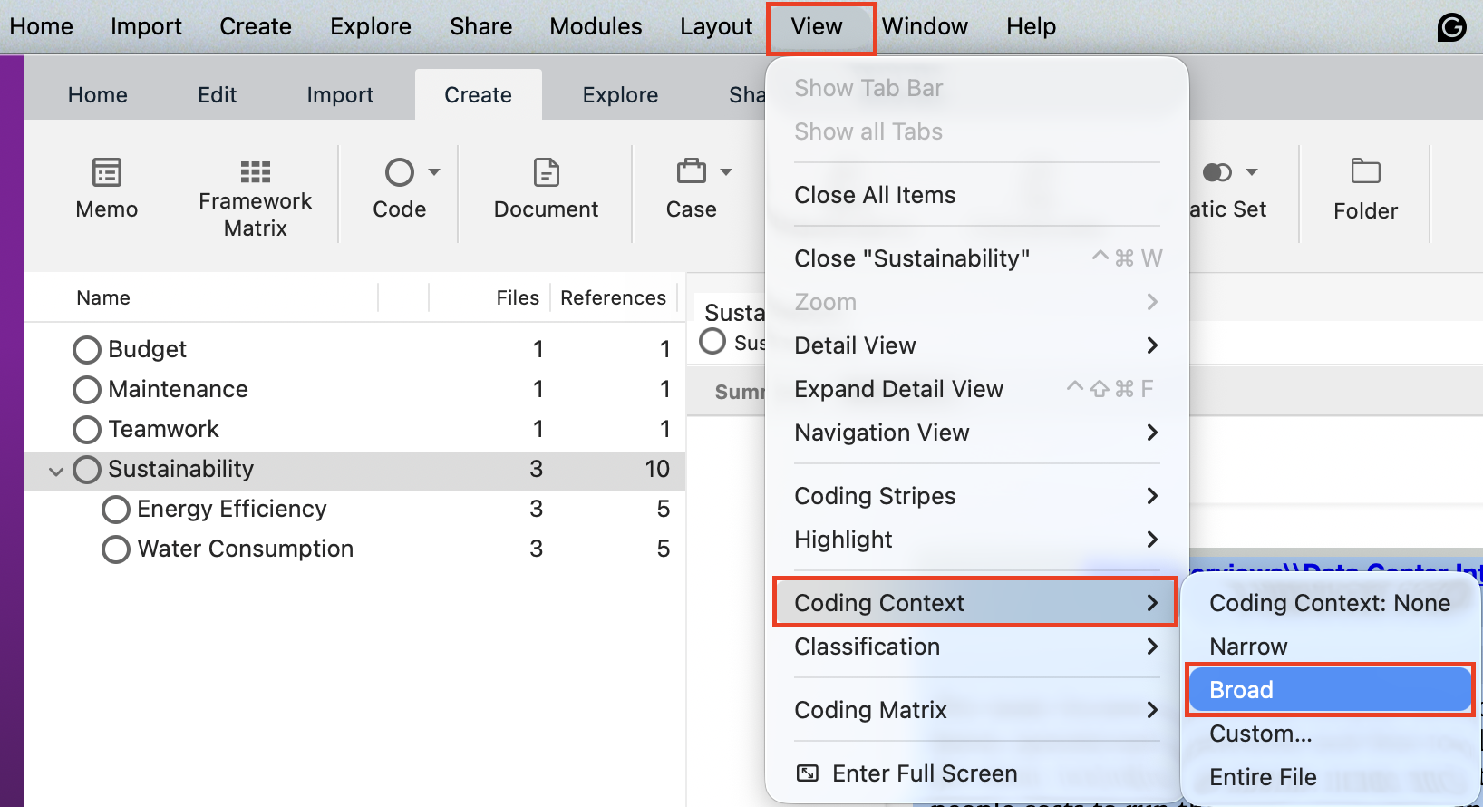Click the Framework Matrix icon
Image resolution: width=1483 pixels, height=807 pixels.
pyautogui.click(x=255, y=171)
